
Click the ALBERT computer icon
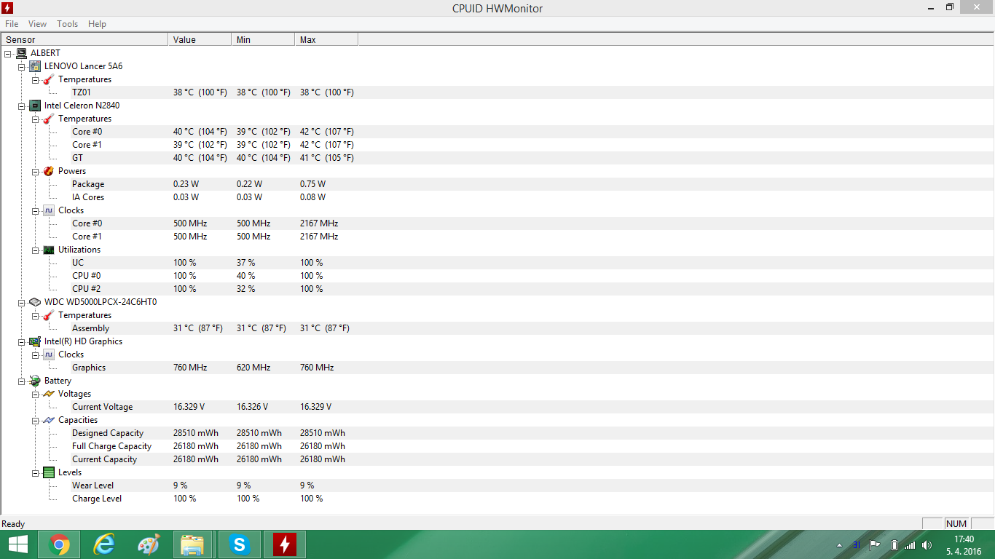(x=21, y=53)
